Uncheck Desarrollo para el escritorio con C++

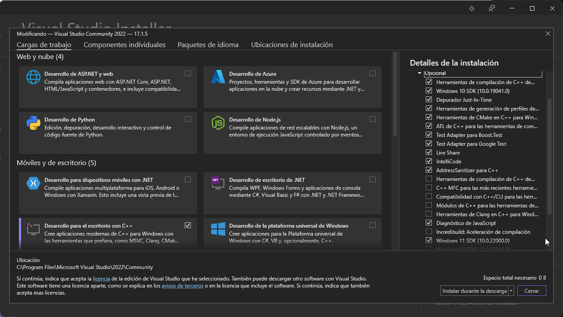tap(188, 225)
